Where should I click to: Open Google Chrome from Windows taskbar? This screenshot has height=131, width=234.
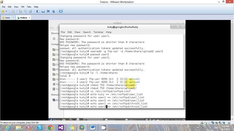pos(50,128)
